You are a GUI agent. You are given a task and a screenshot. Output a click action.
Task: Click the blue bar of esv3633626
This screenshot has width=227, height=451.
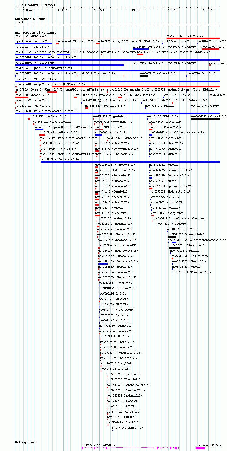tap(117, 60)
